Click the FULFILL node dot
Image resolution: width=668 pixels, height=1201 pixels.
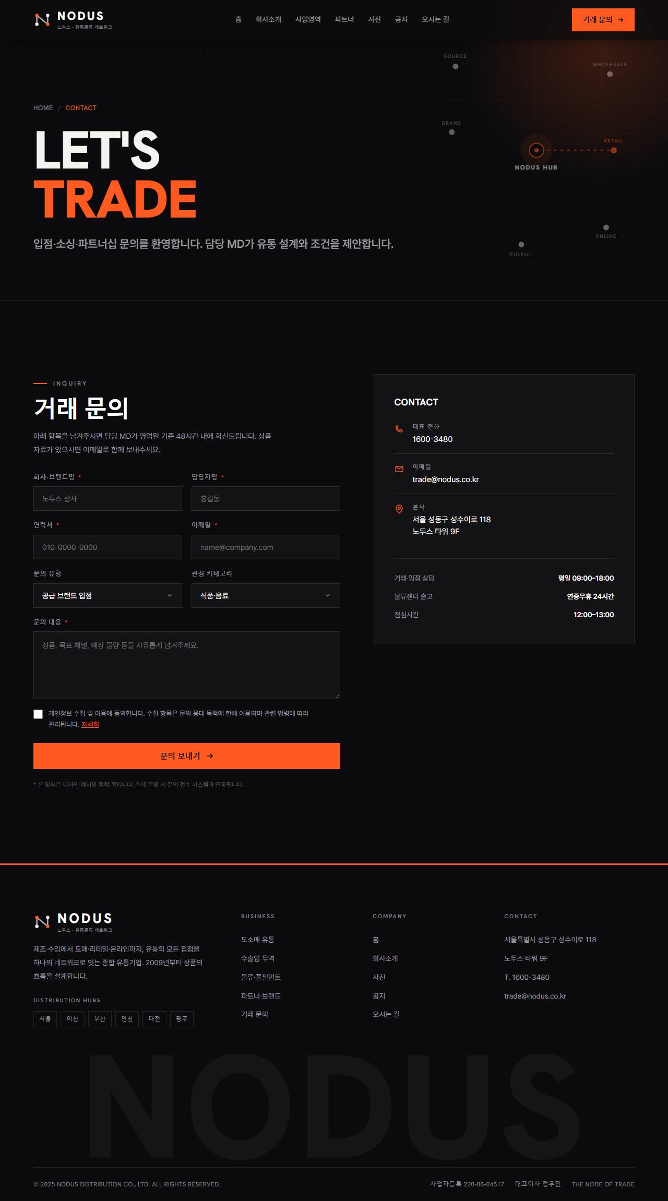(x=521, y=245)
